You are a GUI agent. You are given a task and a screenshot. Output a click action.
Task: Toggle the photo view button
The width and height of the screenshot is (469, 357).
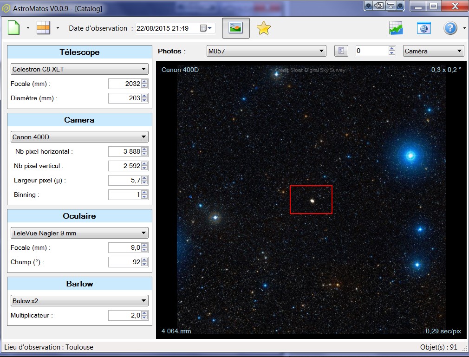pyautogui.click(x=236, y=28)
